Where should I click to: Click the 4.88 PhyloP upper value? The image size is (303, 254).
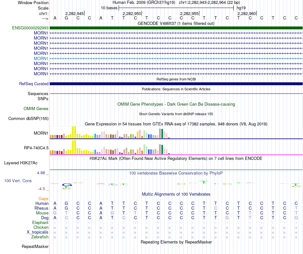(41, 173)
